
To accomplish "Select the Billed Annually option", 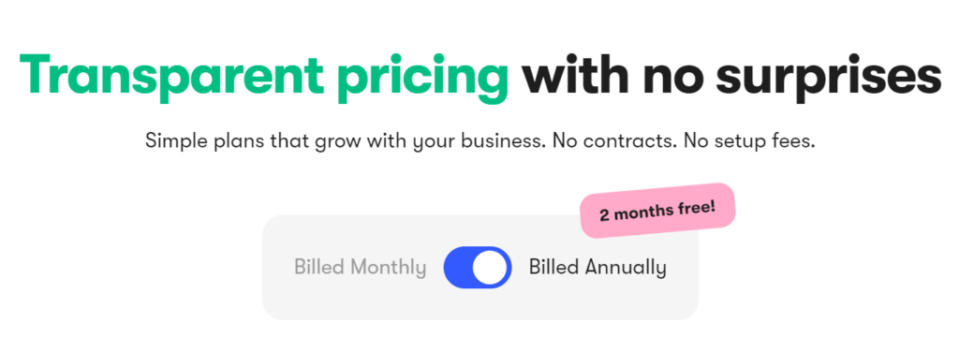I will pos(598,268).
